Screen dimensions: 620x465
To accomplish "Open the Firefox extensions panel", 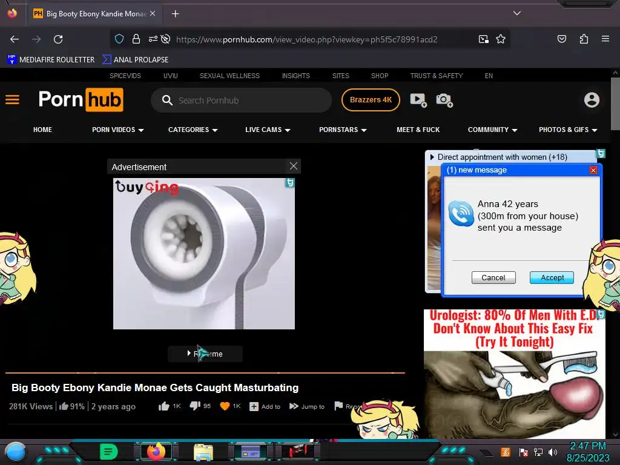I will point(584,39).
